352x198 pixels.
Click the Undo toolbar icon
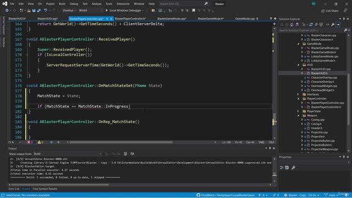pyautogui.click(x=45, y=10)
